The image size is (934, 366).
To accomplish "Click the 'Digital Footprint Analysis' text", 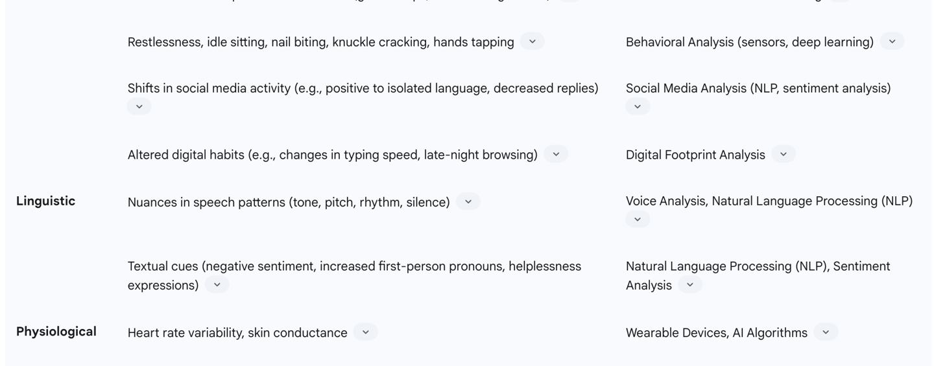I will click(x=695, y=155).
